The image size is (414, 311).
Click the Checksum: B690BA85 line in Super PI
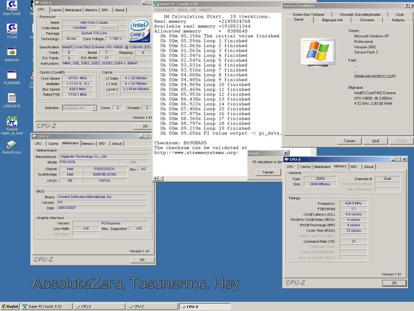181,143
